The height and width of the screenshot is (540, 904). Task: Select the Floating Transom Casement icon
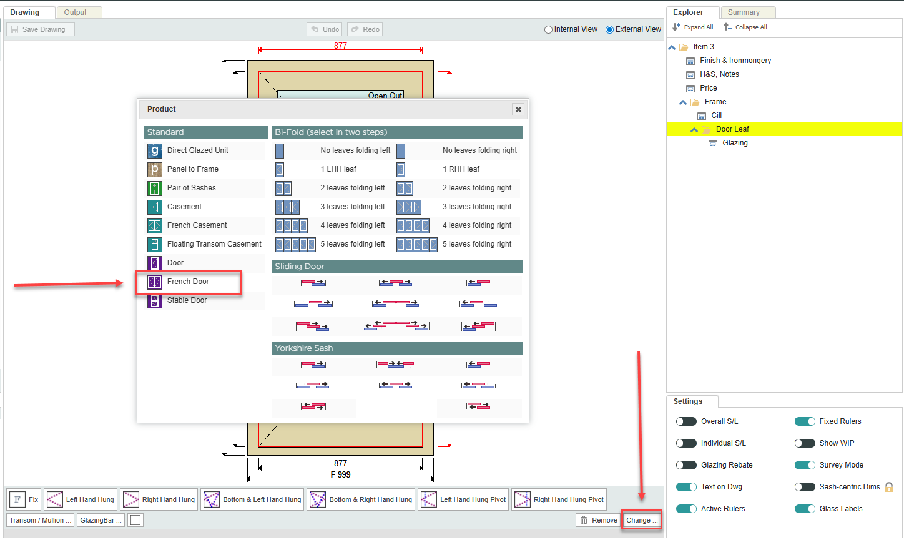click(x=155, y=245)
